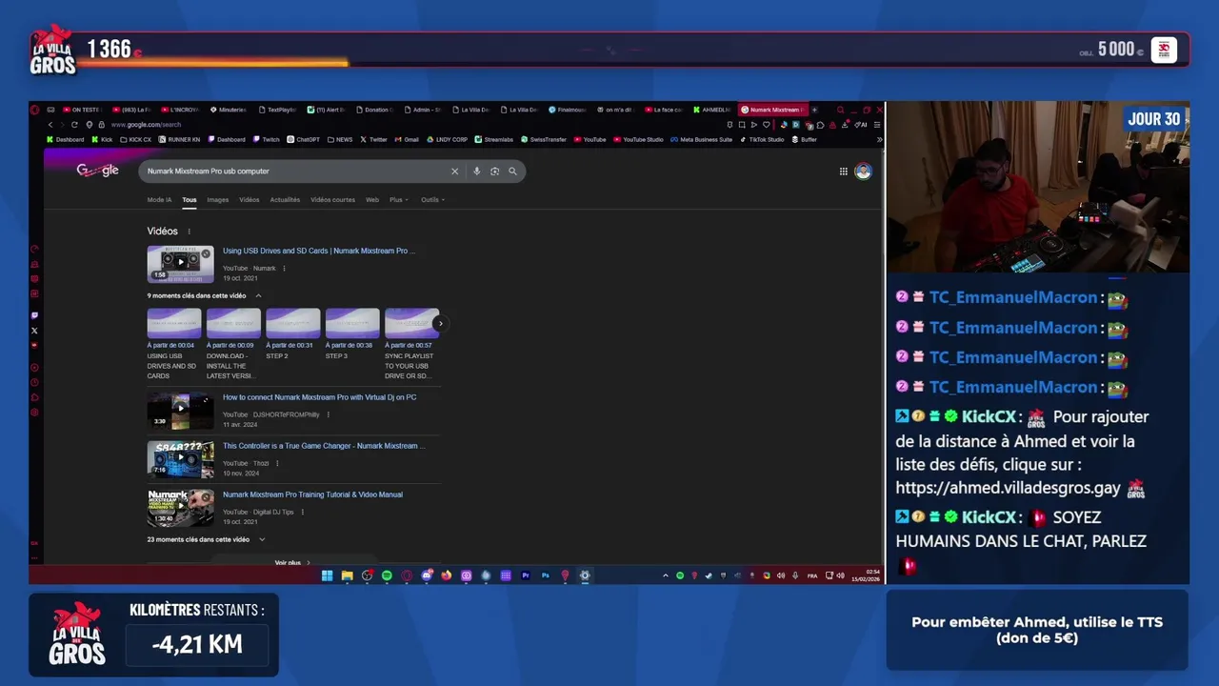Open Firefox from the taskbar
This screenshot has height=686, width=1219.
(x=446, y=575)
